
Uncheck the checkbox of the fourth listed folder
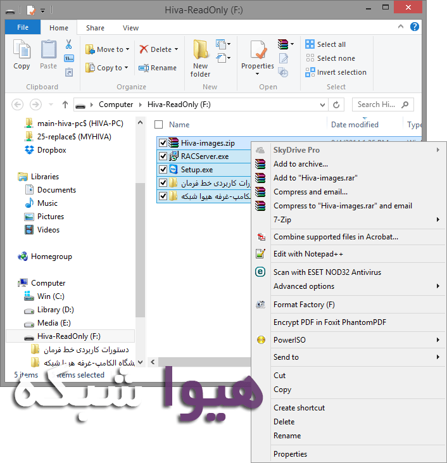point(163,183)
